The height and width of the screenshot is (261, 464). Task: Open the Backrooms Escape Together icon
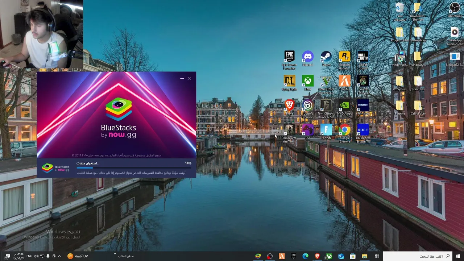point(363,134)
